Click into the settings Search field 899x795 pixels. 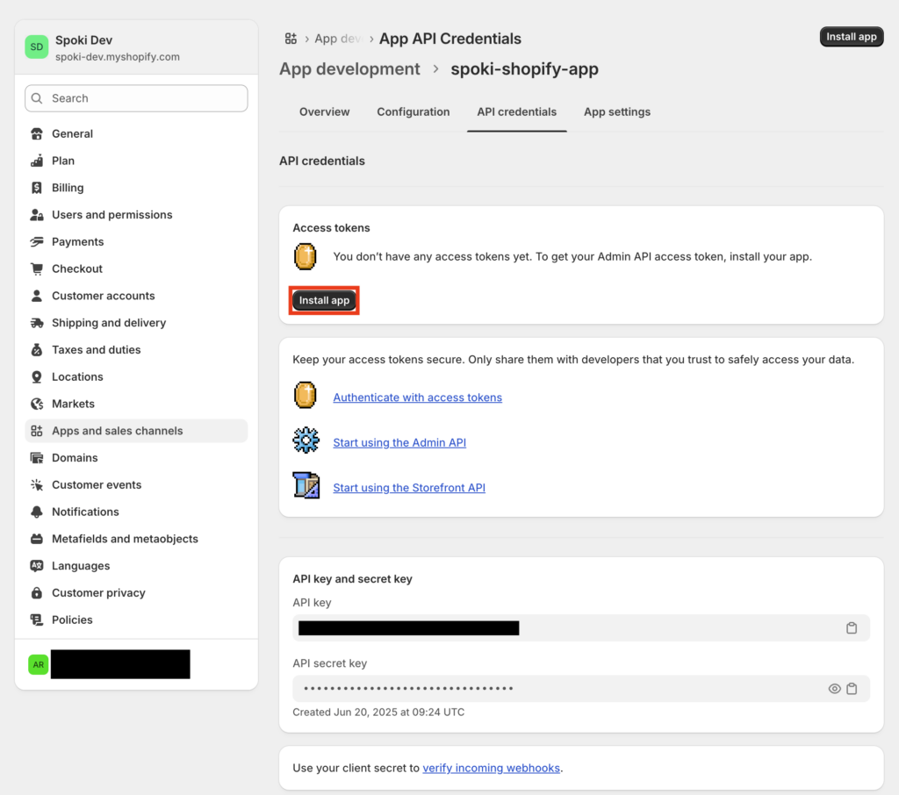coord(136,98)
